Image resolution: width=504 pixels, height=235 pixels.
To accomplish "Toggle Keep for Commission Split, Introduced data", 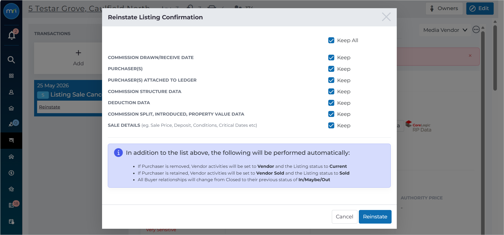I will coord(331,114).
